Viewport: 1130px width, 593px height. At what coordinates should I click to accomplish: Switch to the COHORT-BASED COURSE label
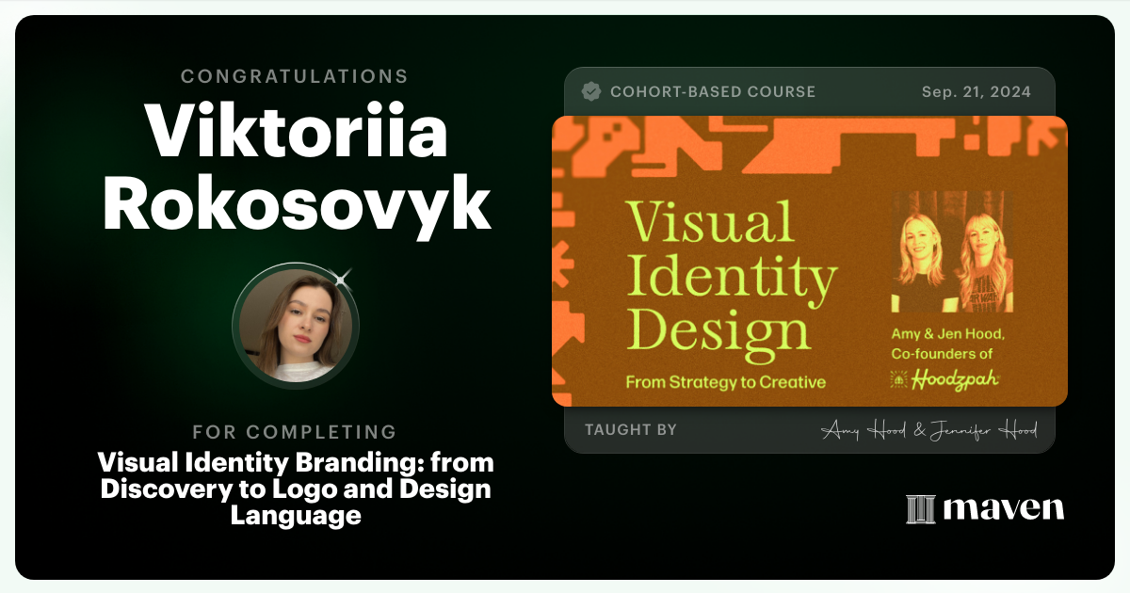coord(714,91)
